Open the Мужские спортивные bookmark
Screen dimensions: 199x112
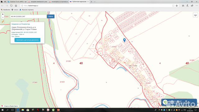(x=27, y=10)
